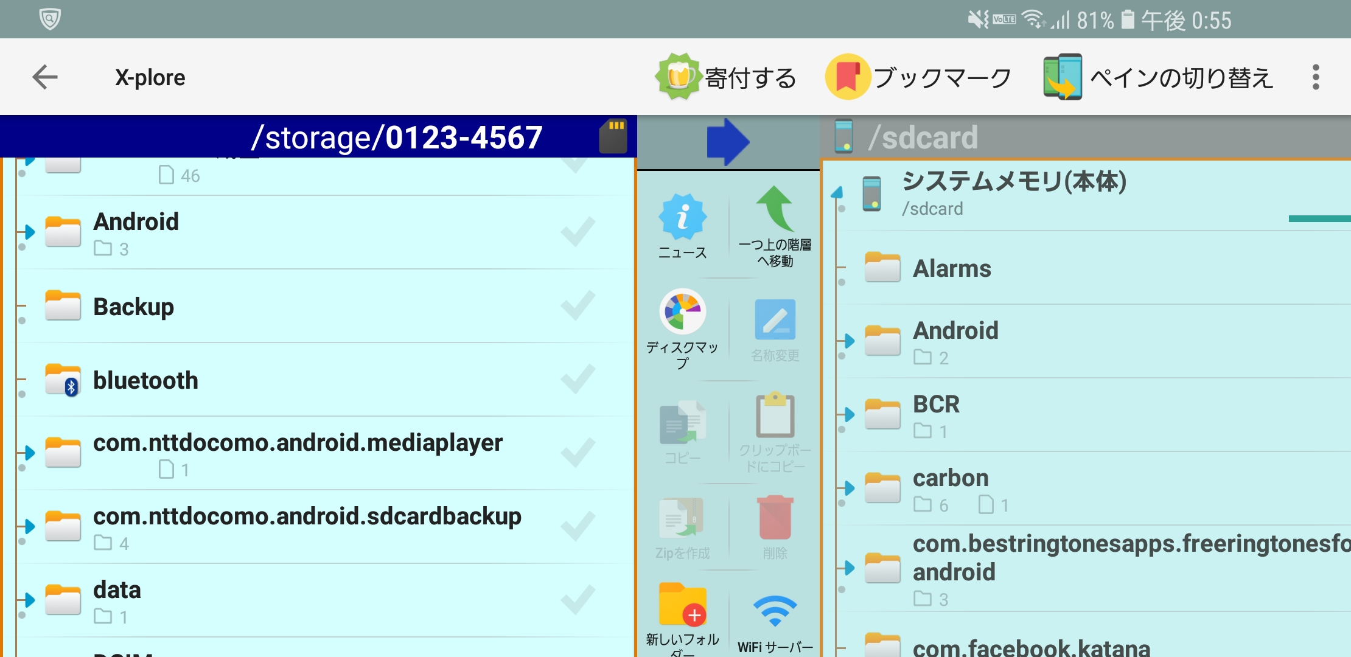The image size is (1351, 657).
Task: Expand the carbon folder arrow
Action: click(850, 488)
